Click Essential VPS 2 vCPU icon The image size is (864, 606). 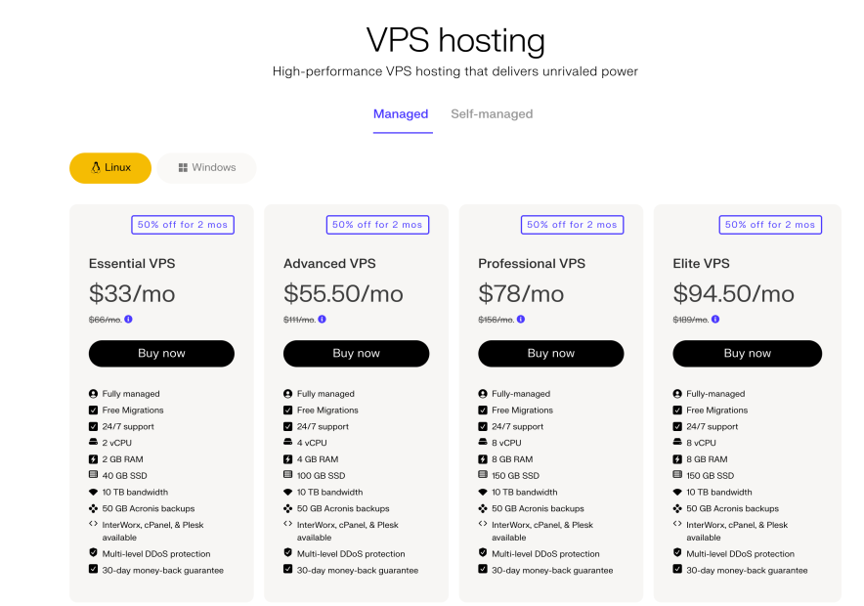pyautogui.click(x=94, y=443)
